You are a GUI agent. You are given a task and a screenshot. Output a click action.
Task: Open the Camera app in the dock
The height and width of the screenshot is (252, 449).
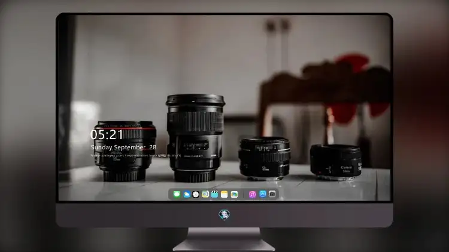(x=272, y=194)
